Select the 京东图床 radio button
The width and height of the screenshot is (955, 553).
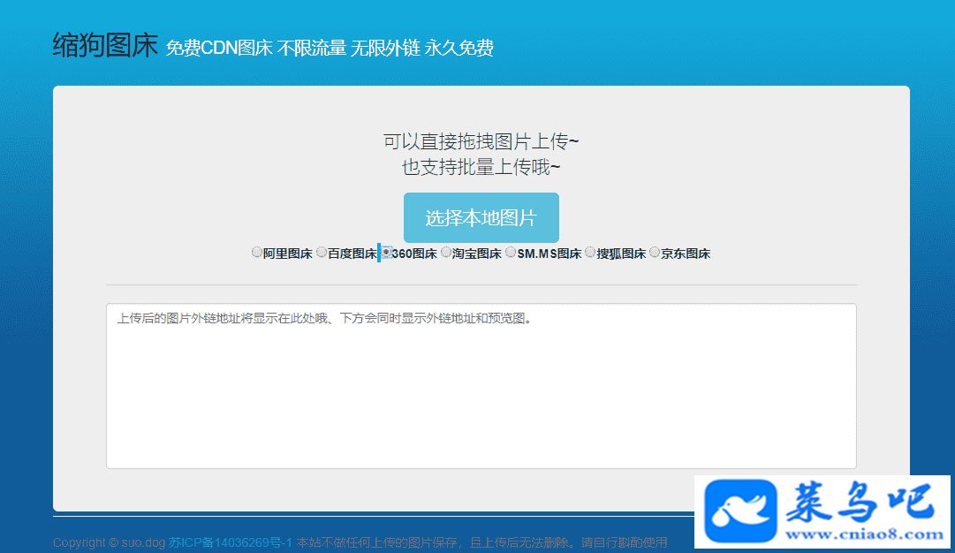(x=654, y=252)
